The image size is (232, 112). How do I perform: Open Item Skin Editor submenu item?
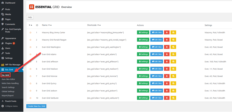(x=9, y=79)
